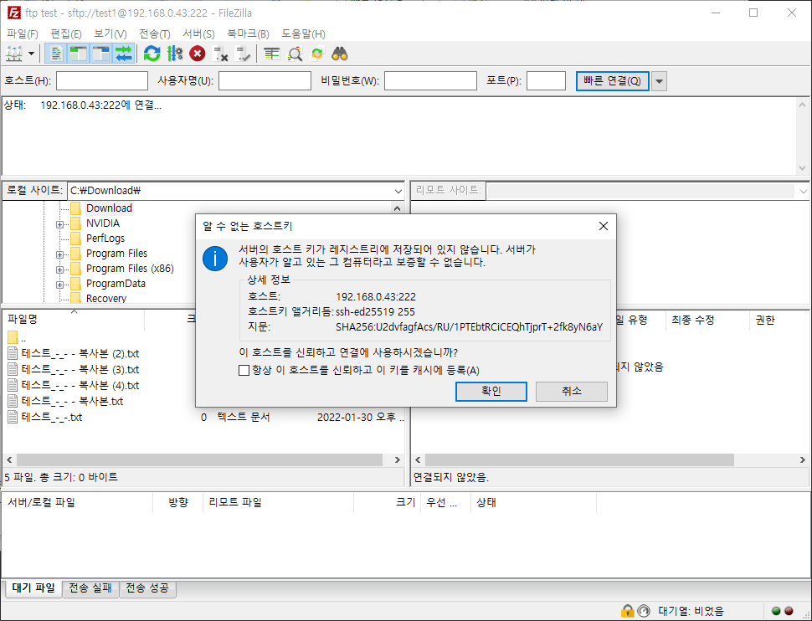Click the green activity indicator light

tap(776, 611)
